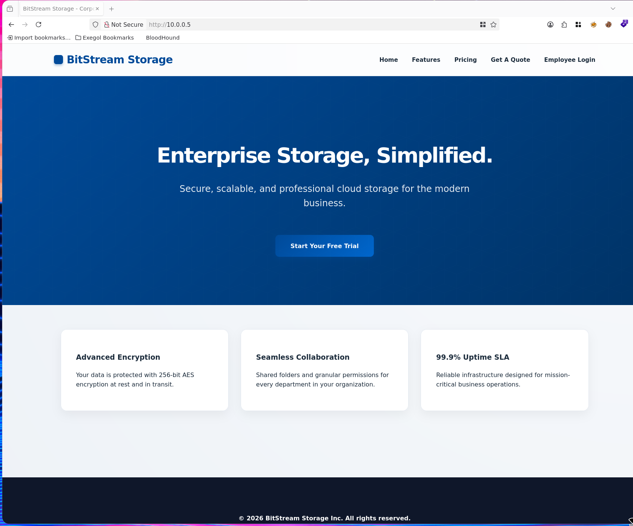Click the purple badge extension icon
The height and width of the screenshot is (526, 633).
tap(624, 24)
